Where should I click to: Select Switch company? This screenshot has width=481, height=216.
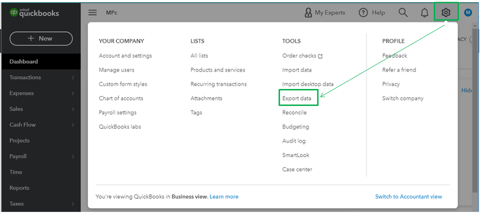[403, 98]
